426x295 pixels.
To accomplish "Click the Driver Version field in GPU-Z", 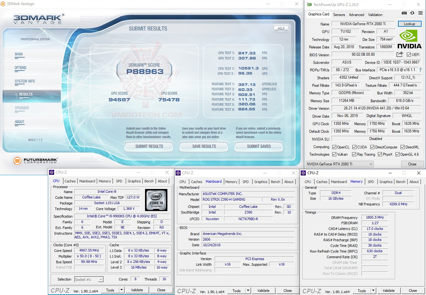I will pos(376,108).
